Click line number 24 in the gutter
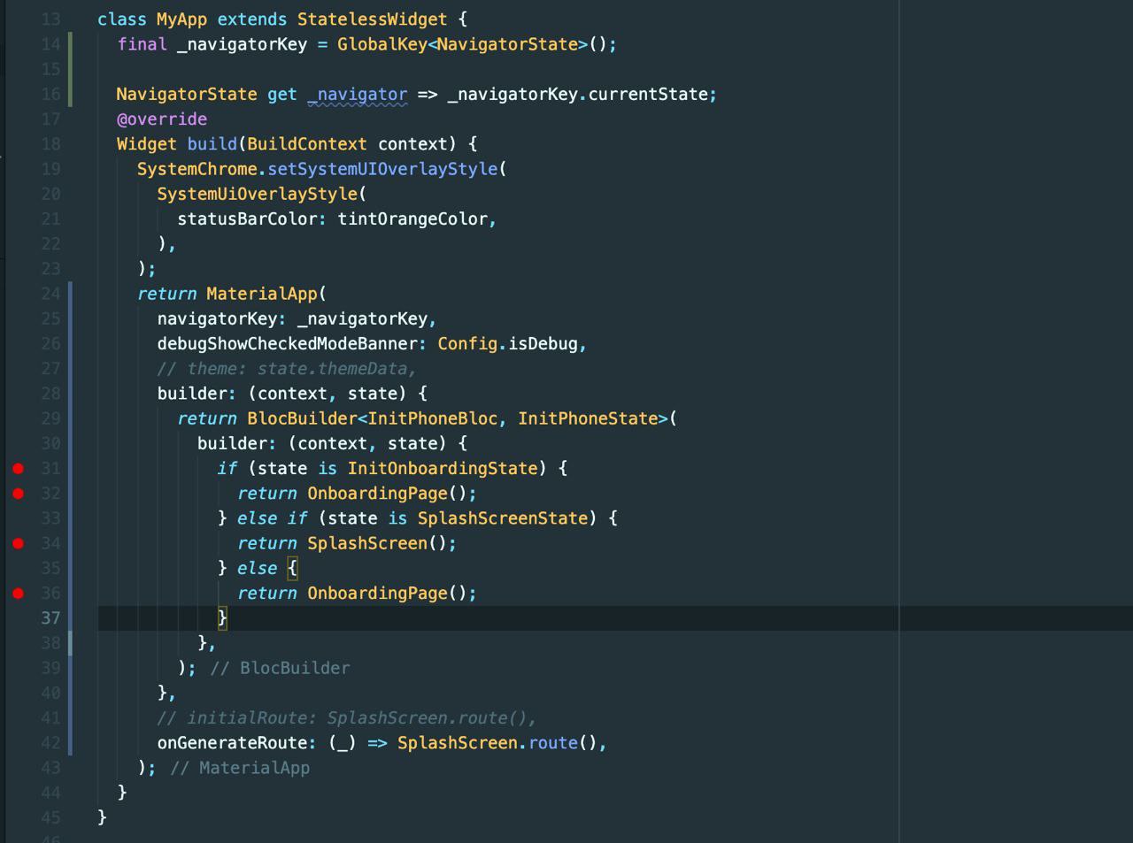Image resolution: width=1133 pixels, height=843 pixels. pos(50,294)
